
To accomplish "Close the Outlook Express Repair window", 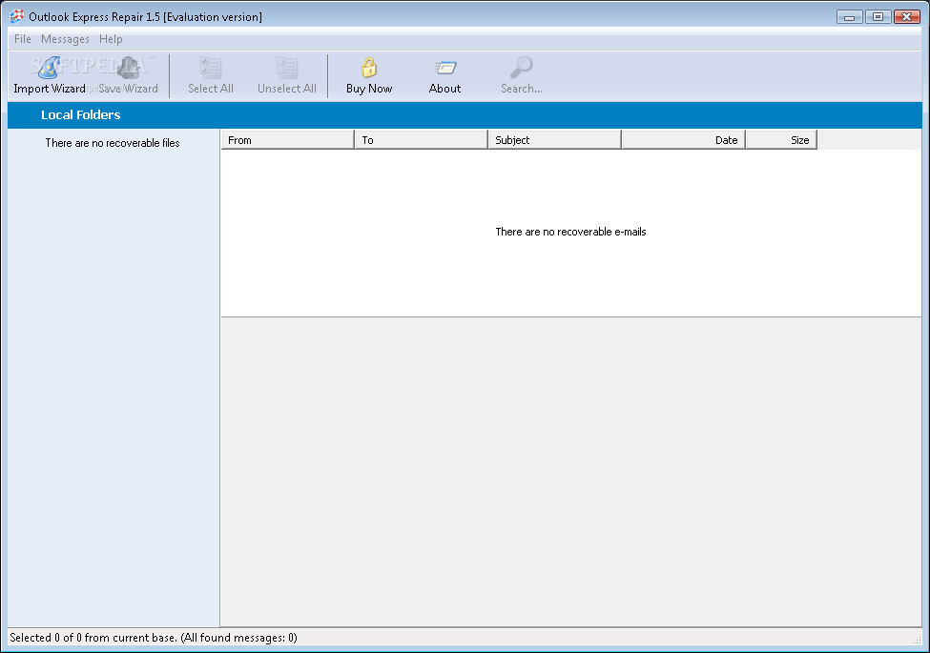I will pyautogui.click(x=907, y=16).
